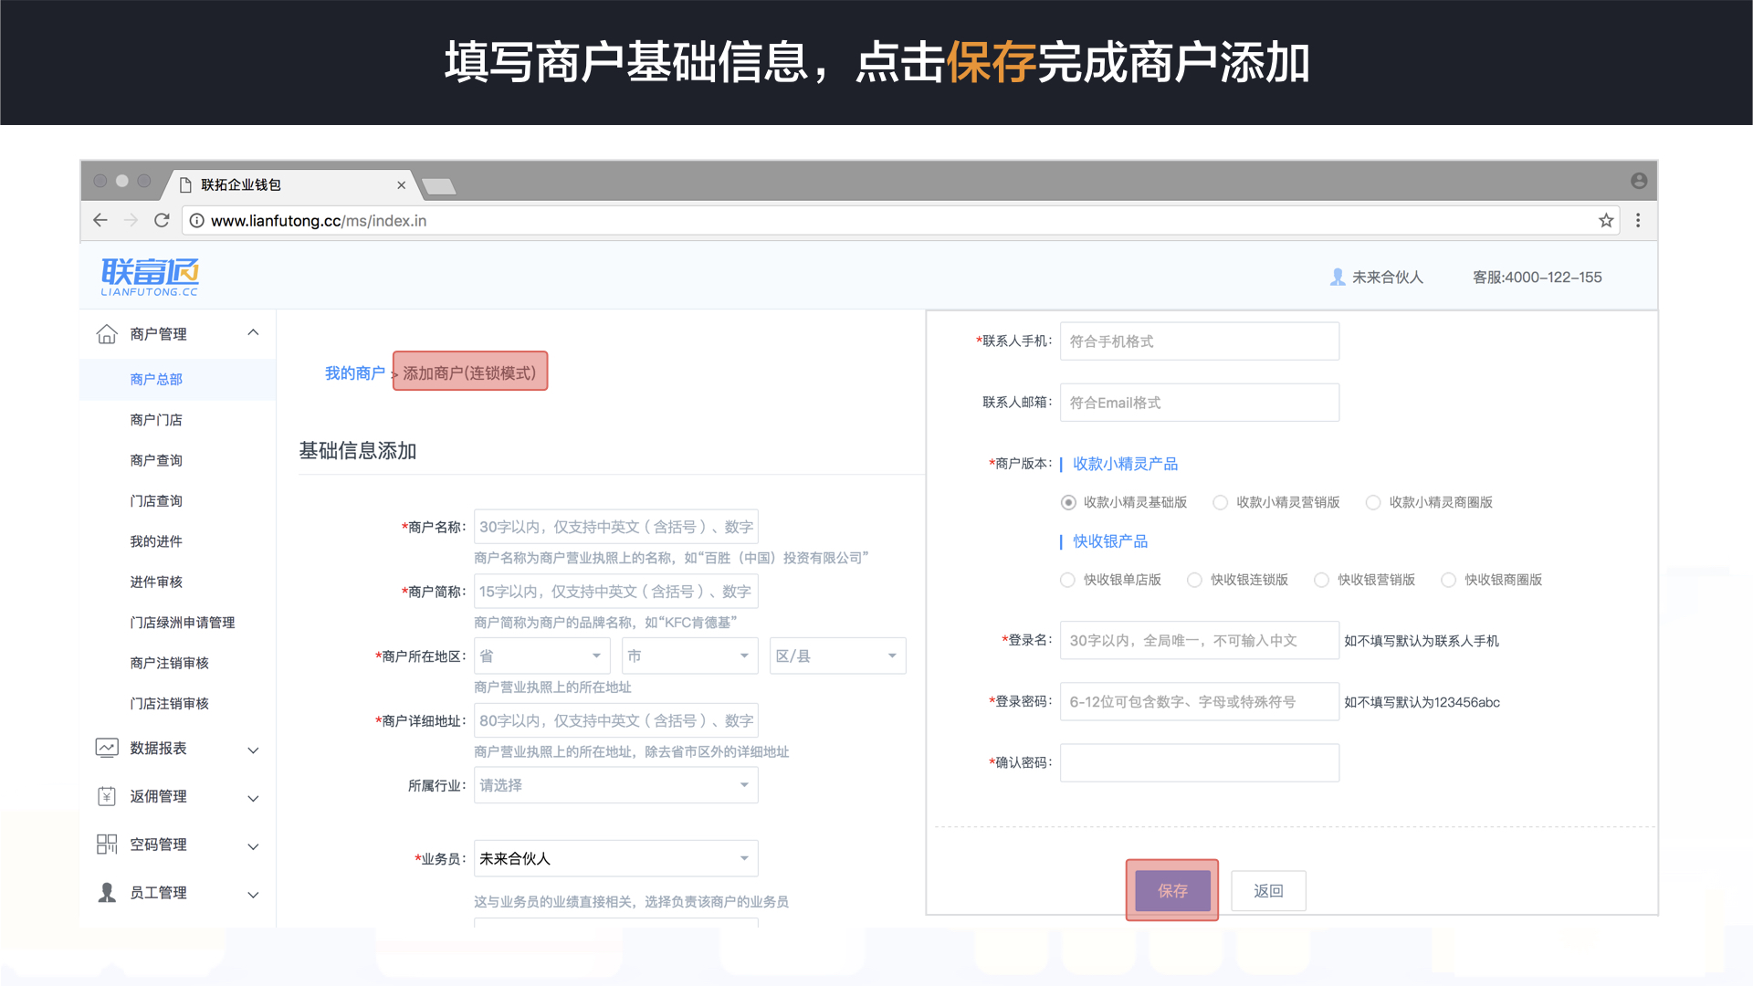Screen dimensions: 1753x986
Task: Click the 商户简称 input field
Action: click(616, 592)
